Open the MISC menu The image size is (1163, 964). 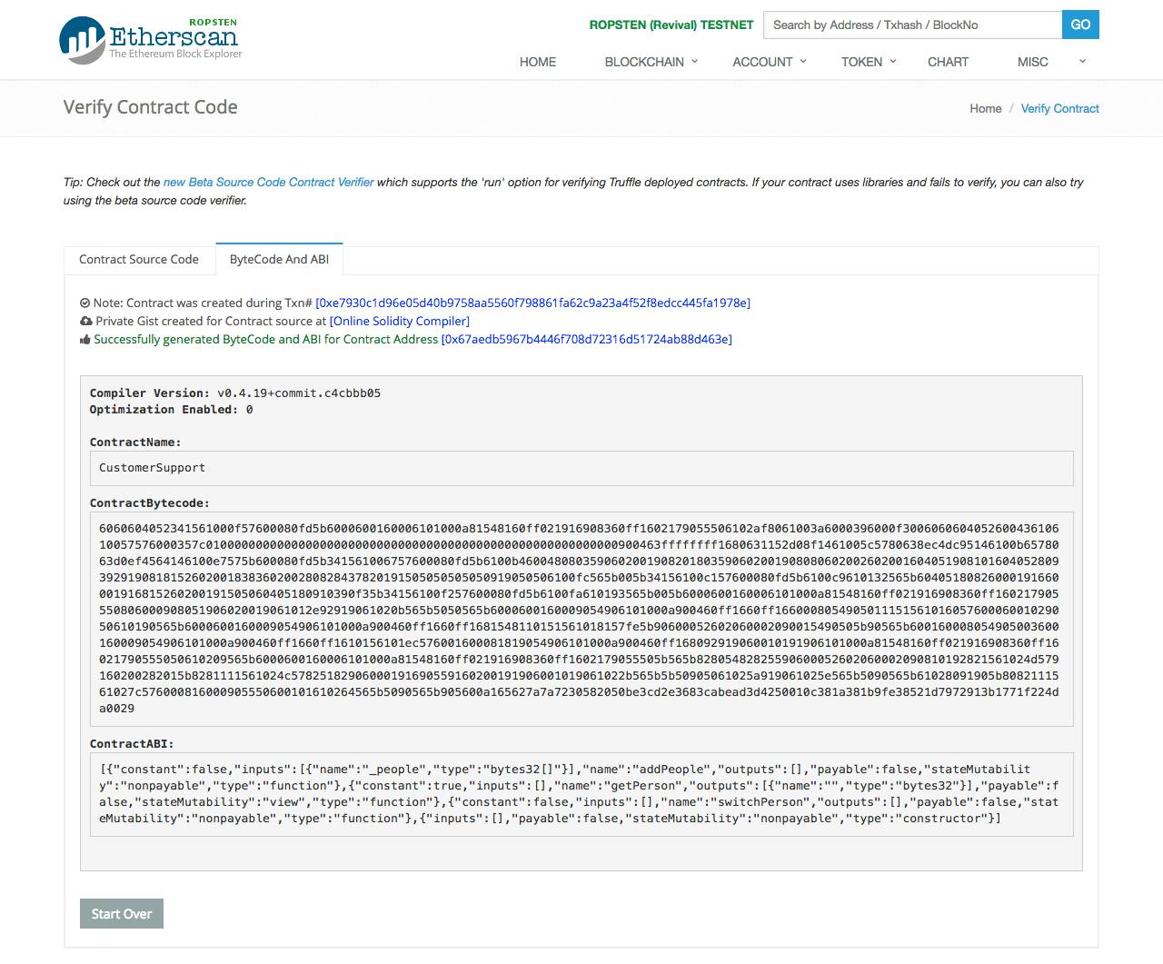[x=1033, y=62]
